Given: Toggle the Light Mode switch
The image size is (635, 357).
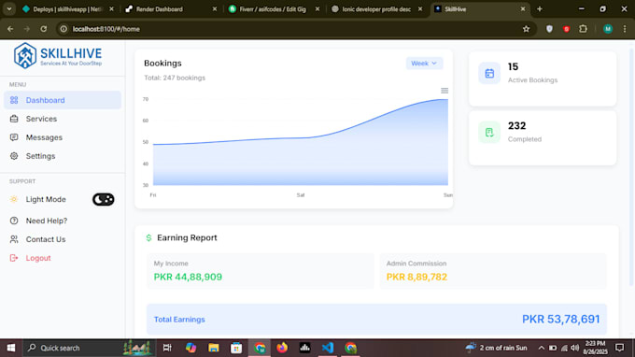Looking at the screenshot, I should point(104,199).
